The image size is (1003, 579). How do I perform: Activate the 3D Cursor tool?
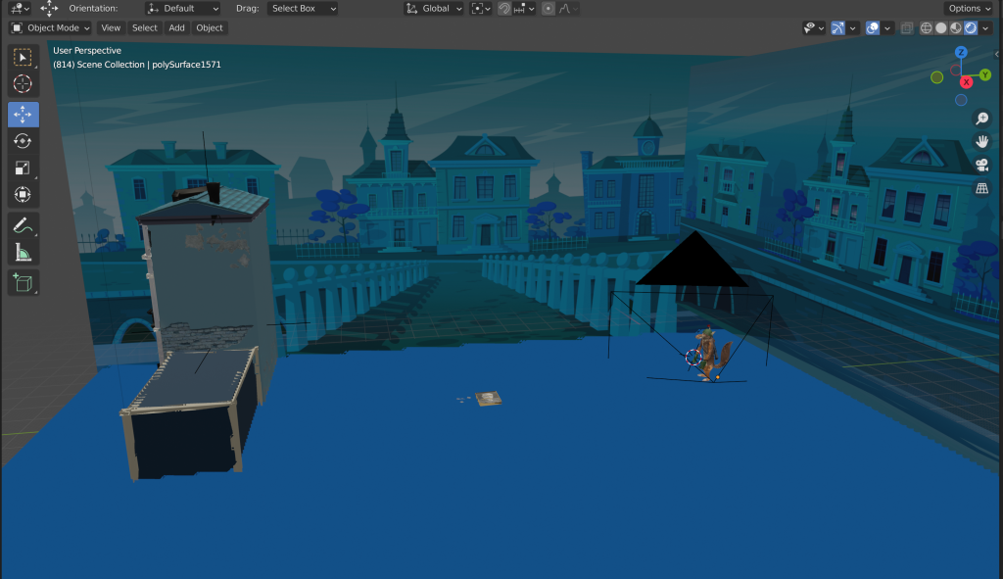pyautogui.click(x=24, y=84)
